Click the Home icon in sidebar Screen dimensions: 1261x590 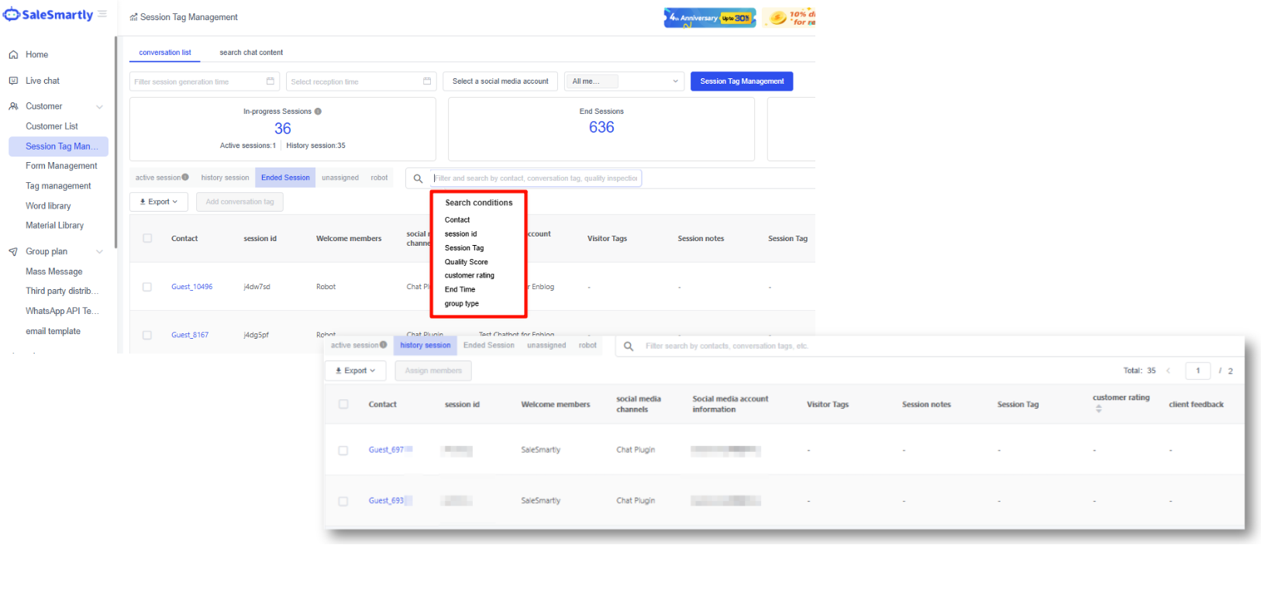click(x=13, y=55)
